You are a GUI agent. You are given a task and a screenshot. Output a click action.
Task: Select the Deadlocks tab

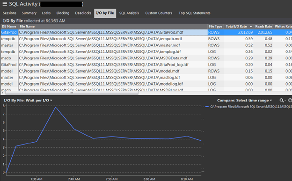[83, 13]
